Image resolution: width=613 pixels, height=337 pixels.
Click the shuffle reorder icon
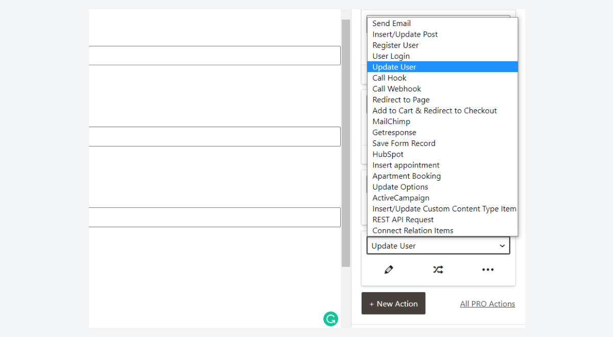pyautogui.click(x=438, y=269)
